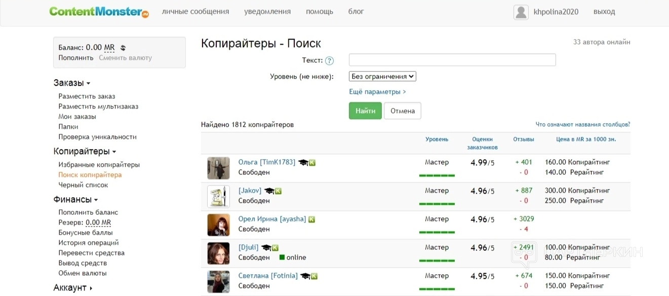Click Сменить валюту link
This screenshot has width=669, height=296.
[125, 58]
